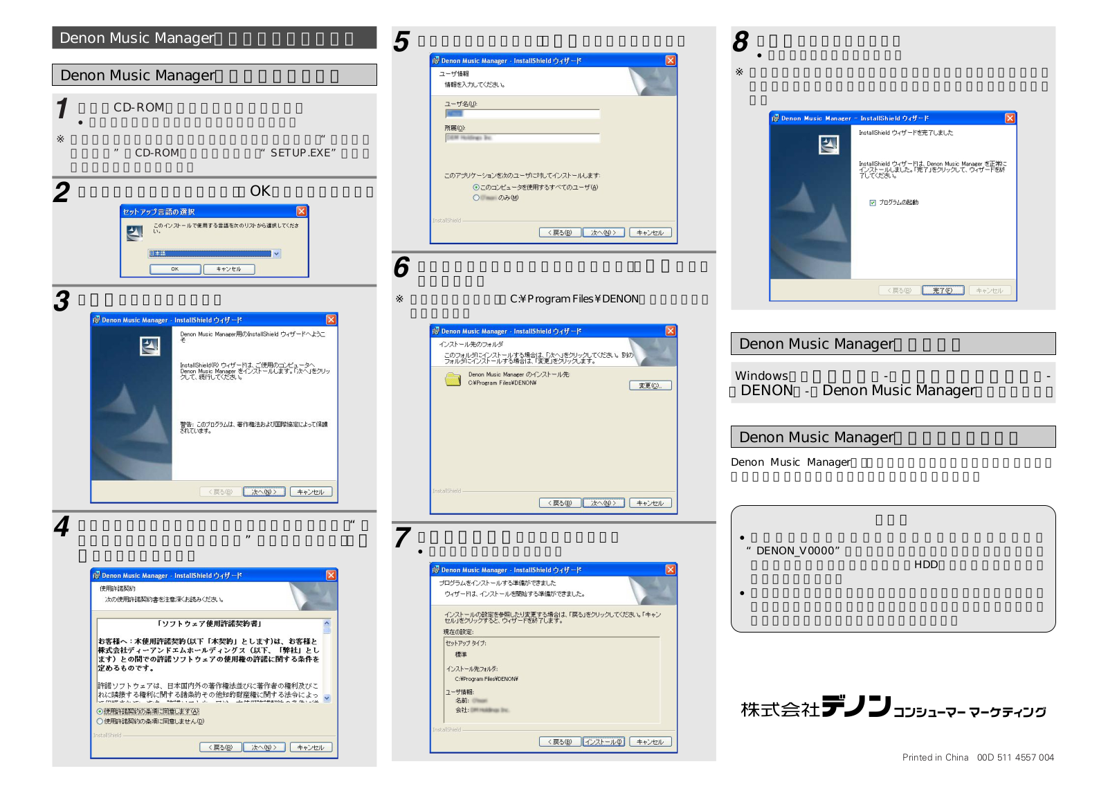Click the organization input field

coord(522,138)
